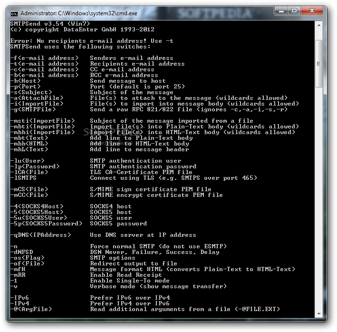Click the 'Error: No recipients e-mail address!' line
Screen dimensions: 337x332
coord(92,41)
